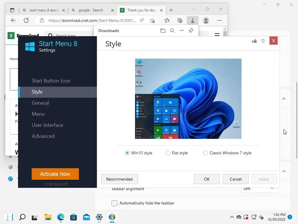Click the Apply button
The height and width of the screenshot is (224, 298).
pyautogui.click(x=264, y=179)
